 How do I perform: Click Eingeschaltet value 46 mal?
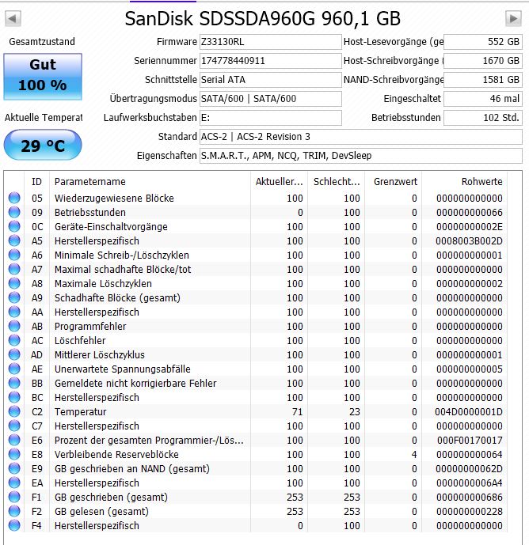(x=483, y=99)
